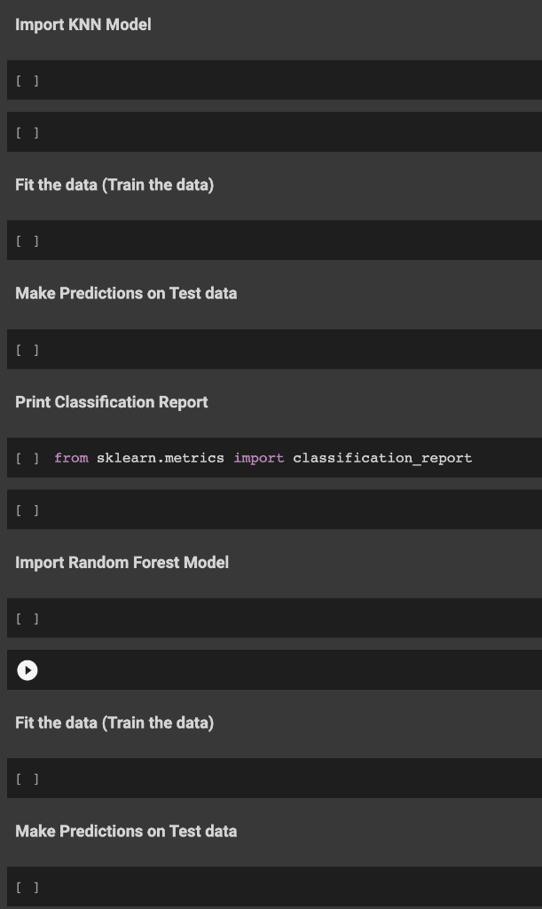Image resolution: width=542 pixels, height=909 pixels.
Task: Click the cell bracket below Print Classification Report import
Action: [27, 510]
